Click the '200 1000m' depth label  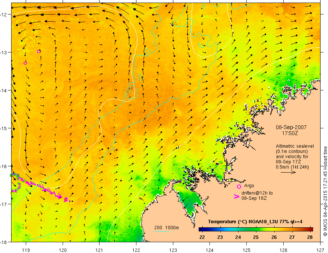(167, 228)
